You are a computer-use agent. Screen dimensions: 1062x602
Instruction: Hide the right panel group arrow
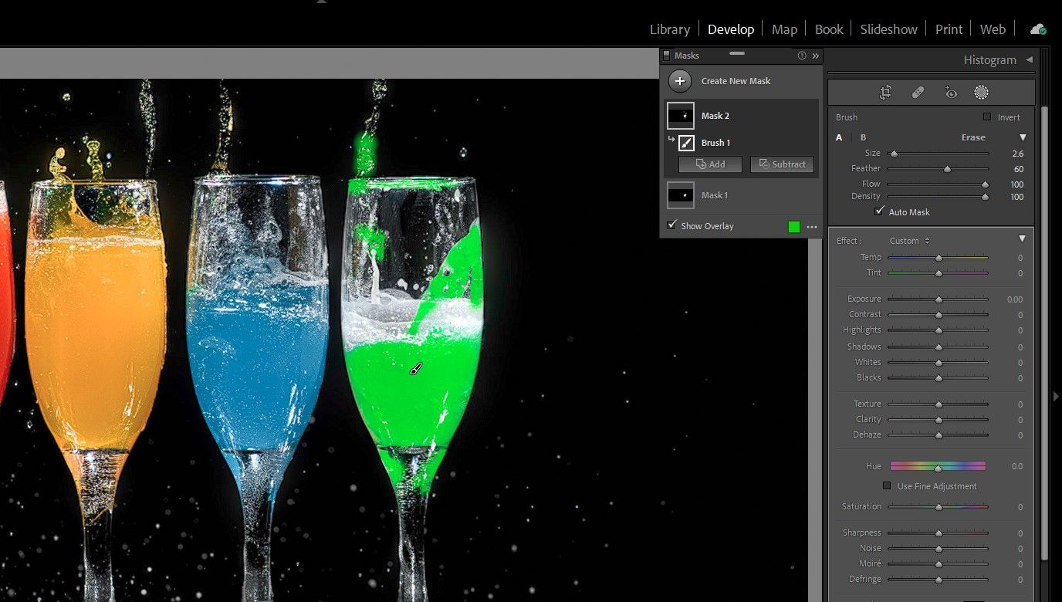[1056, 396]
